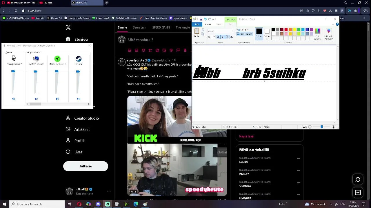Viewport: 371px width, 208px height.
Task: Toggle Bold text formatting in Paint
Action: point(218,37)
